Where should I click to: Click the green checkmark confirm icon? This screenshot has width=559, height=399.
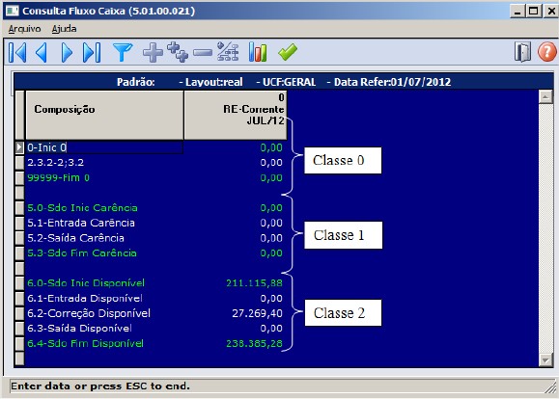point(288,52)
